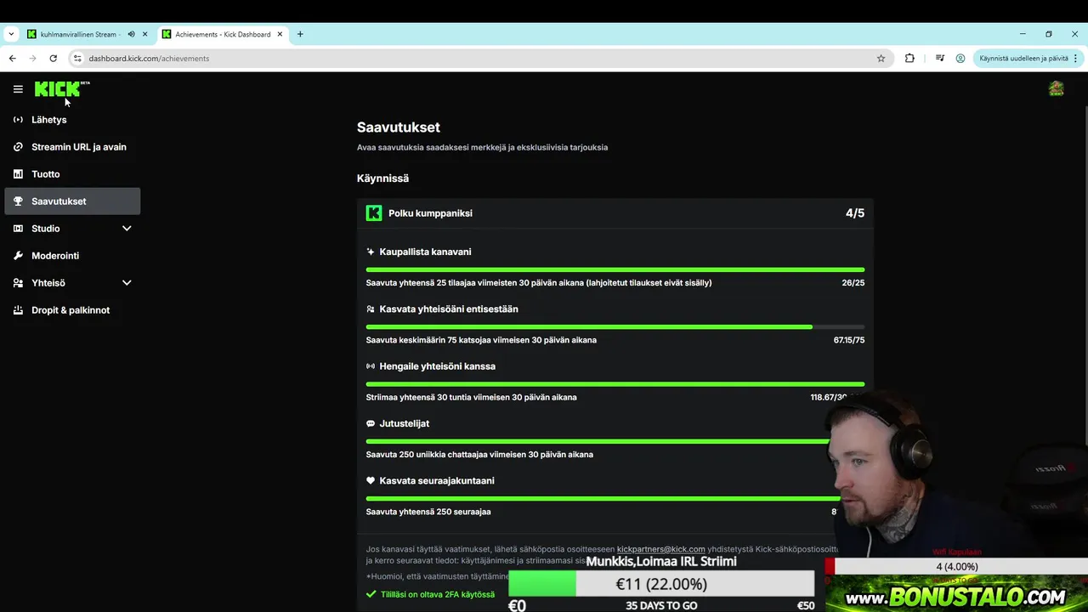Screen dimensions: 1088x612
Task: Click the kickpartners@kick.com email link
Action: (x=660, y=549)
